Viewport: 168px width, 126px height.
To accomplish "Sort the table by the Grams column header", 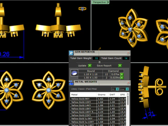I will click(x=103, y=94).
